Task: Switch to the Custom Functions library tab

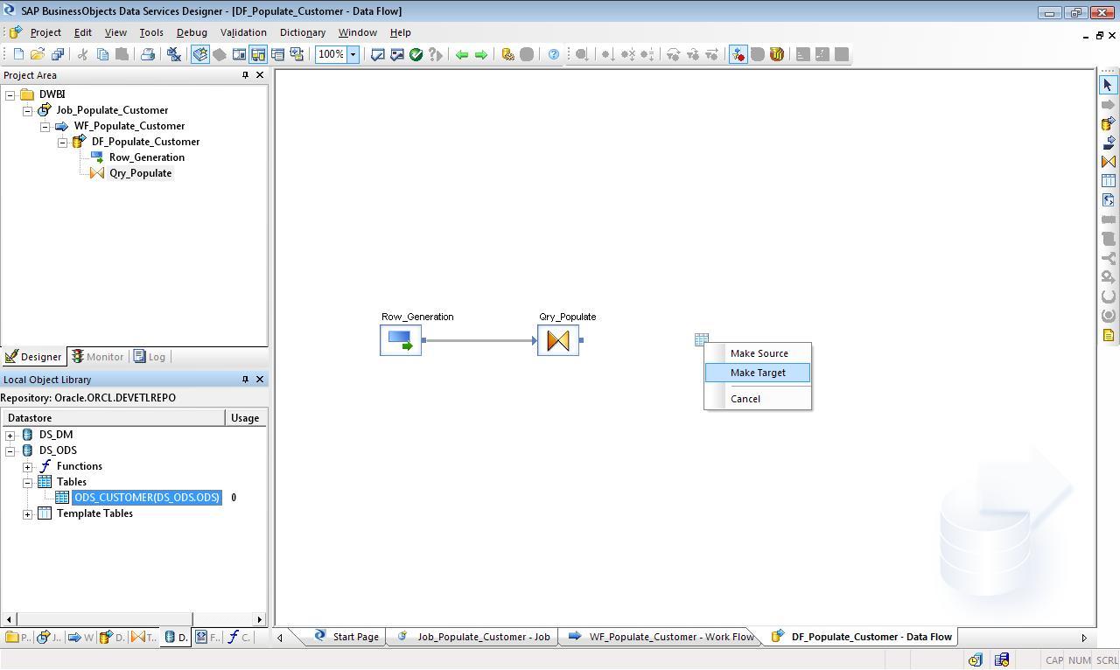Action: coord(240,638)
